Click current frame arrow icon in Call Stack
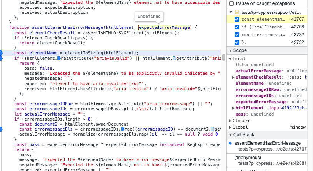Screen dimensions: 313x171 tap(230, 143)
